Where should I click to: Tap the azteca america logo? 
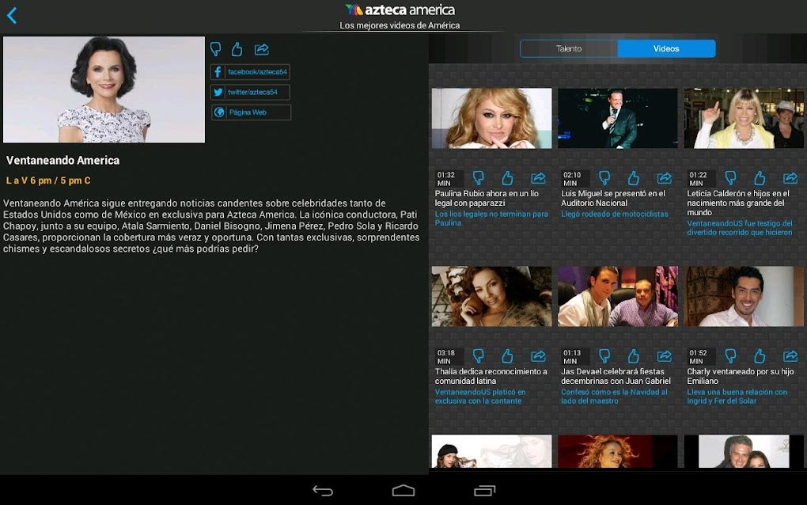[x=400, y=9]
